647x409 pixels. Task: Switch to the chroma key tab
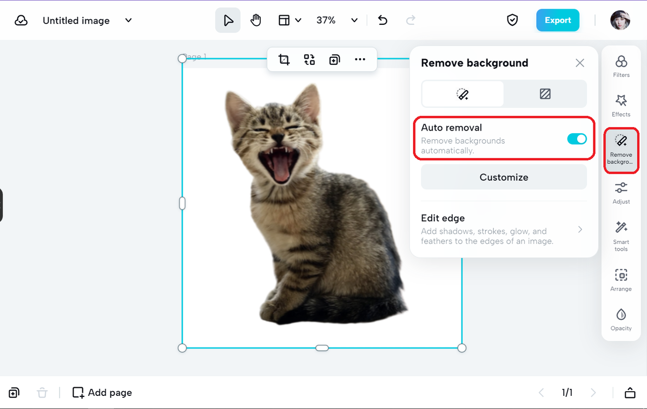click(545, 94)
